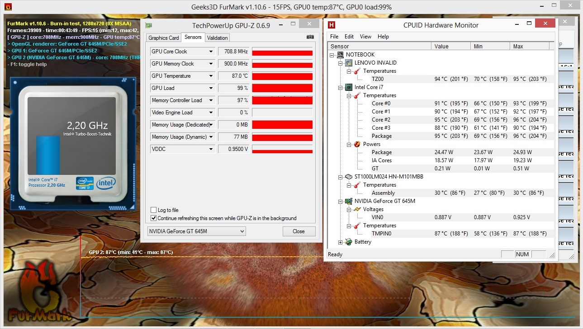Click the Sensor column header
Screen dimensions: 583x329
379,46
